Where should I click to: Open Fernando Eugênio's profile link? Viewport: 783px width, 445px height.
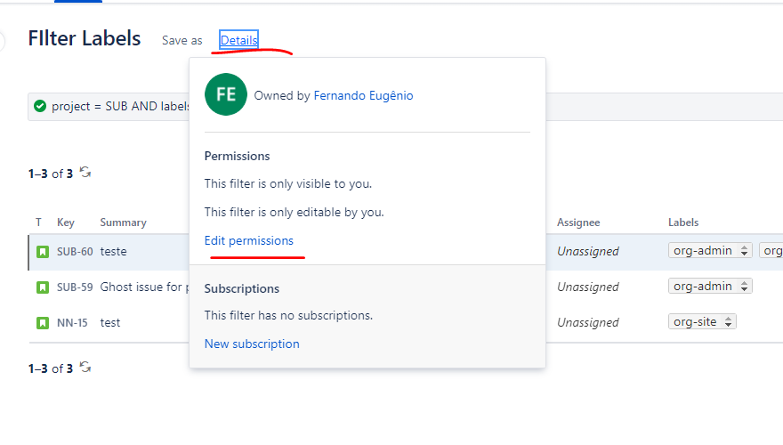tap(363, 95)
